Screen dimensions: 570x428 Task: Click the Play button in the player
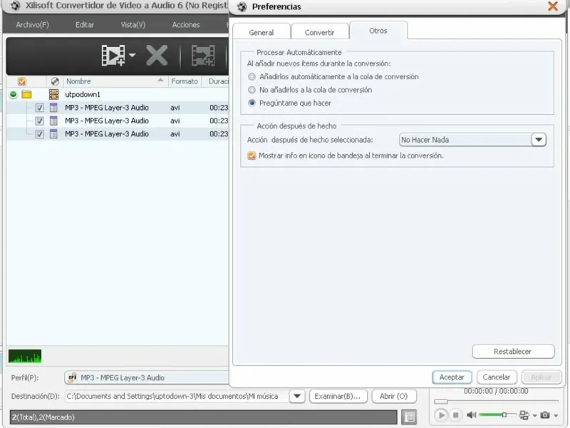tap(441, 415)
